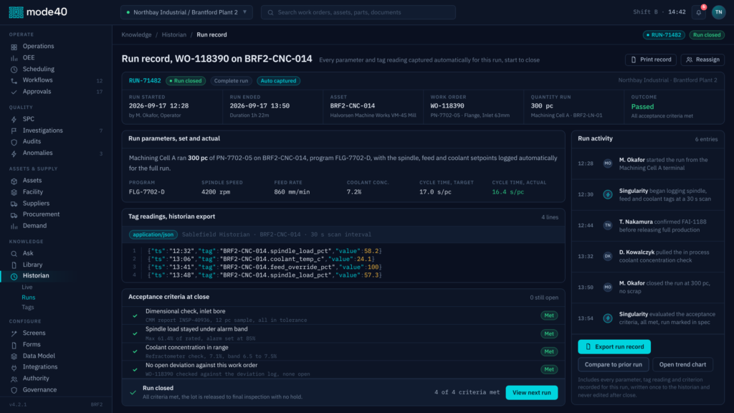734x413 pixels.
Task: Click the Anomalies bolt icon
Action: click(14, 153)
